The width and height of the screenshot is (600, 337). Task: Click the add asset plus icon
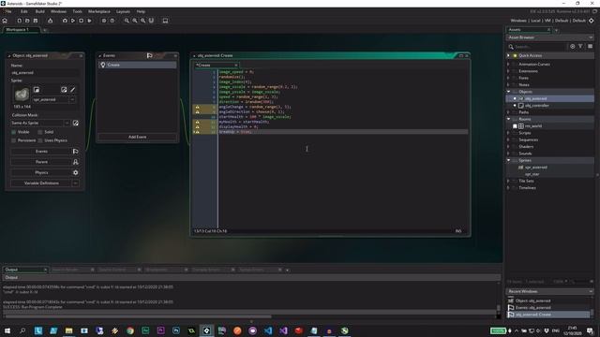click(573, 46)
